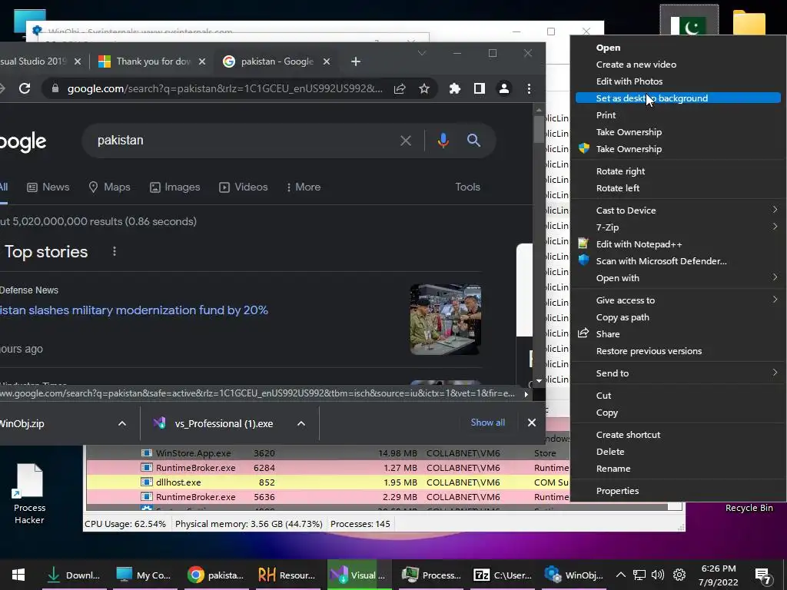
Task: Open the Defense News story thumbnail
Action: 446,320
